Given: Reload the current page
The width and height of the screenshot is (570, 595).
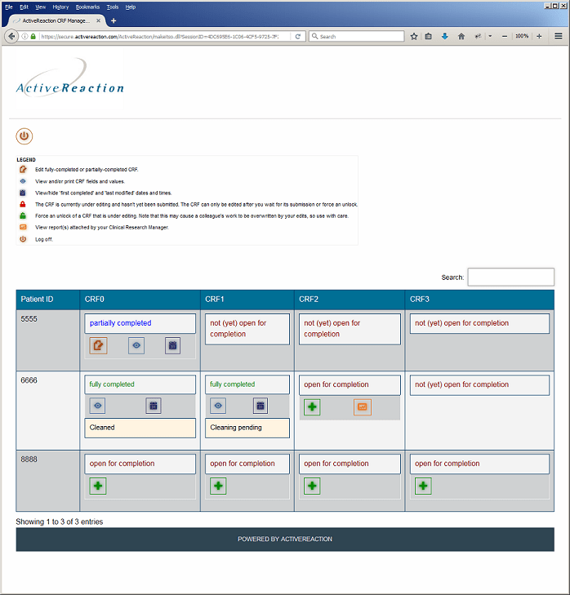Looking at the screenshot, I should click(x=298, y=37).
